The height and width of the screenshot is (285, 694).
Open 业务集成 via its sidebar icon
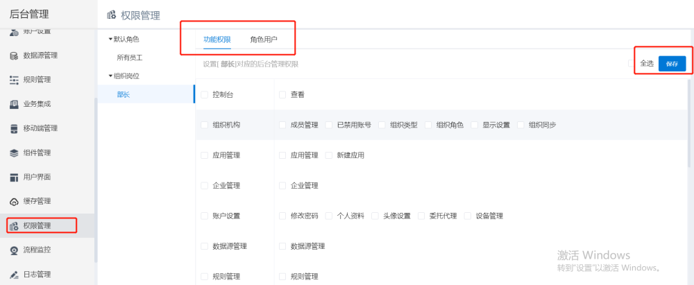(14, 104)
